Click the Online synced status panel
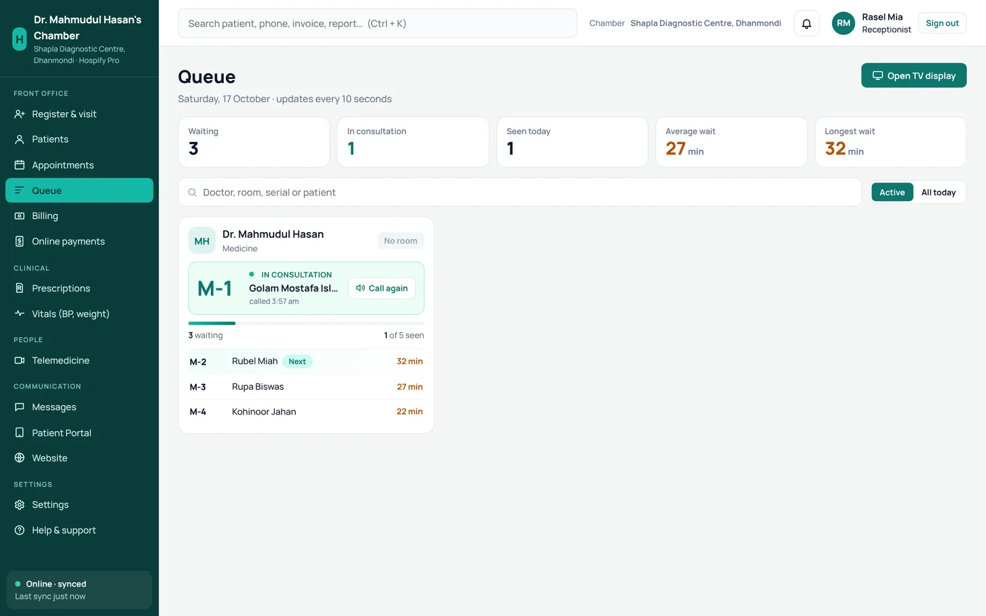This screenshot has height=616, width=986. tap(79, 590)
